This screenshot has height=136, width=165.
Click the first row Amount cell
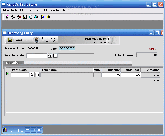150,75
